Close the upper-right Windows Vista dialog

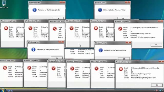128,2
